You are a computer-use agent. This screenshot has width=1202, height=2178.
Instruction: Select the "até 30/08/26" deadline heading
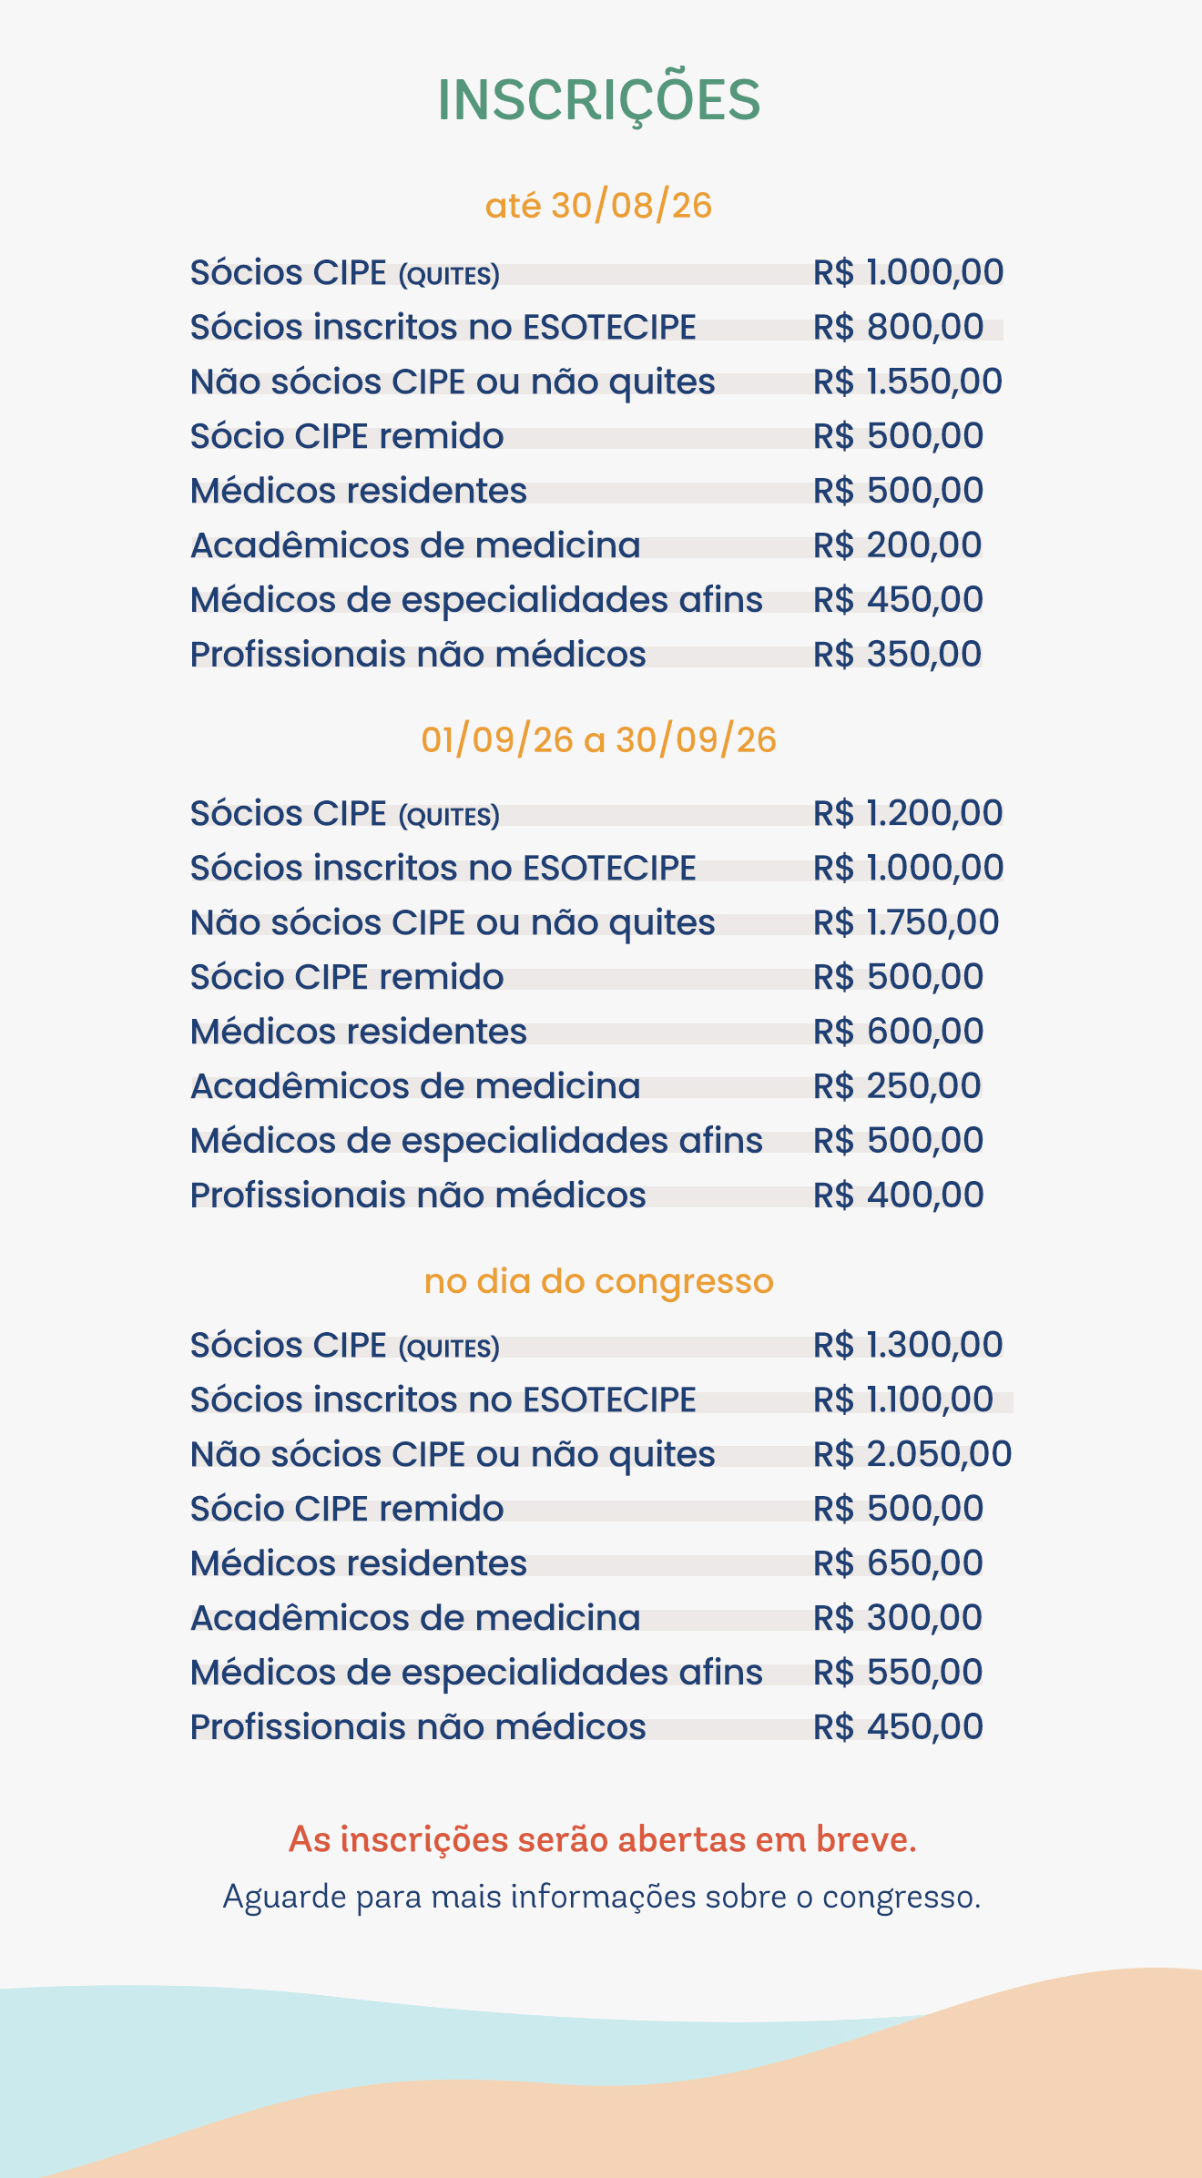pyautogui.click(x=598, y=206)
